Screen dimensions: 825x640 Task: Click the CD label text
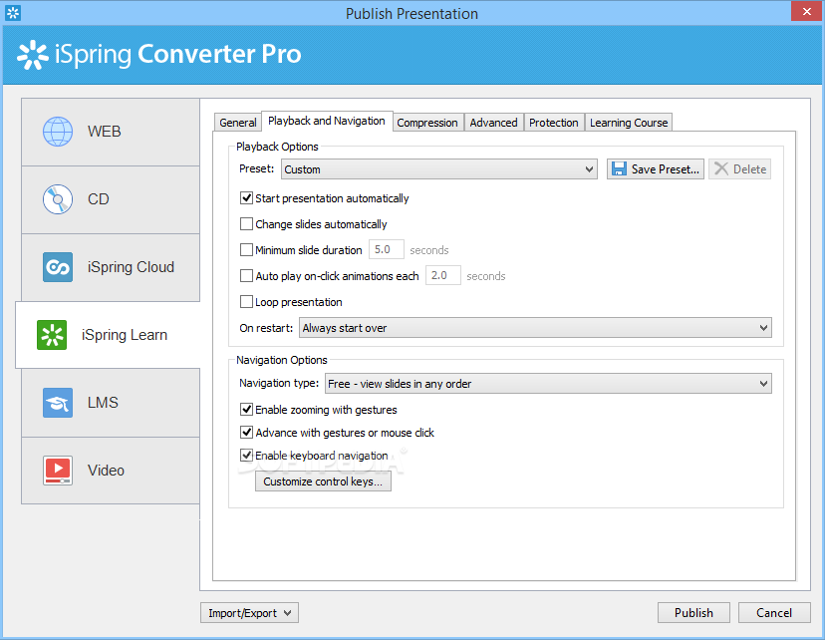[99, 199]
